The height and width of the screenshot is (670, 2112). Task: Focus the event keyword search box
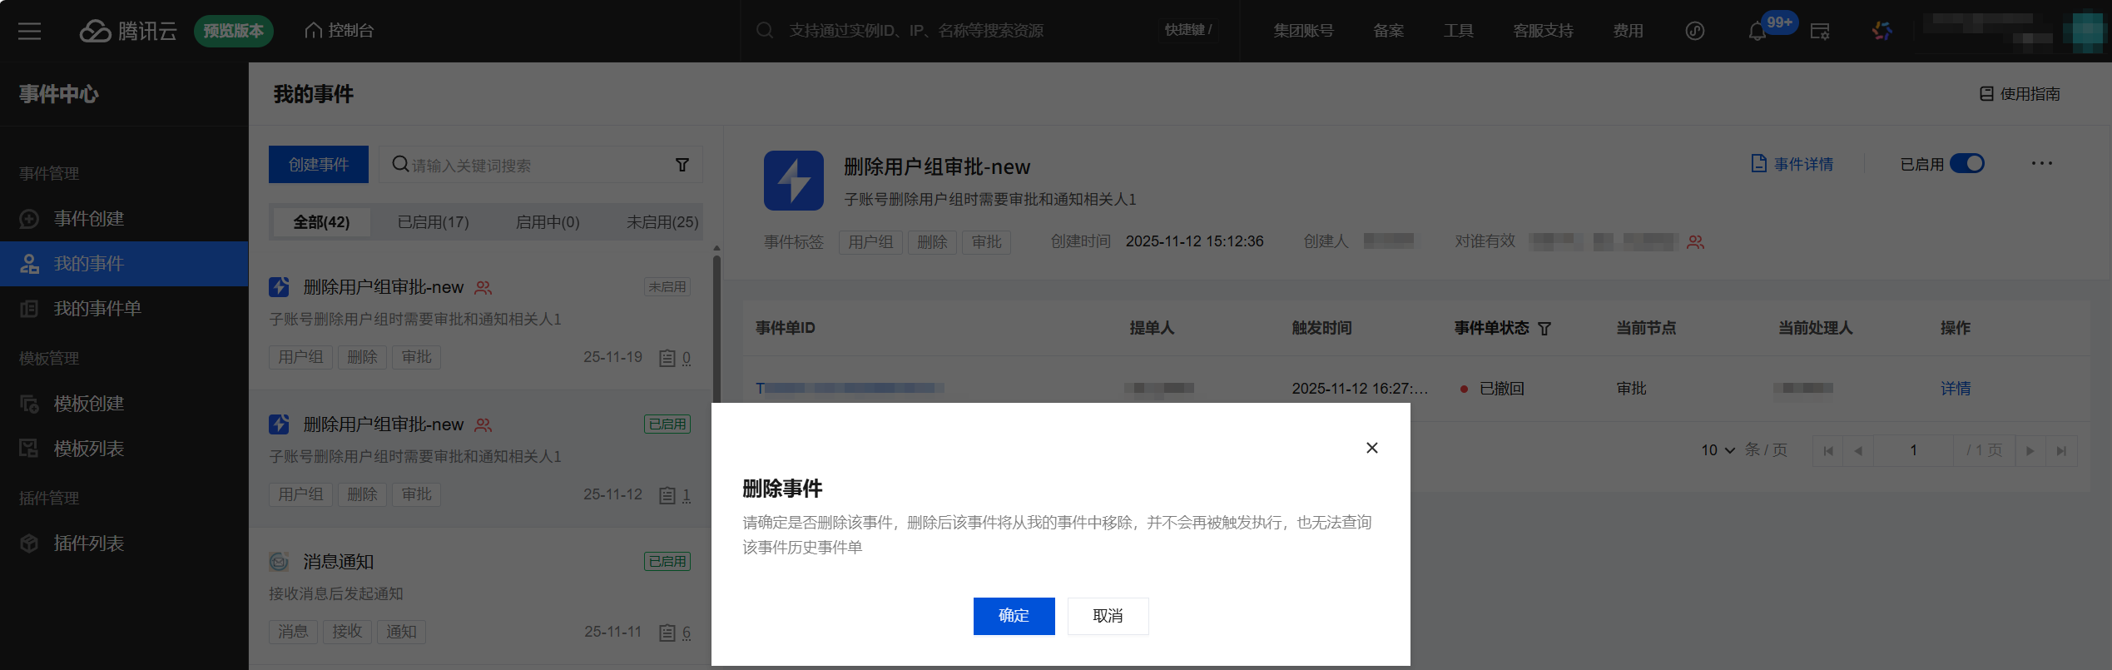click(x=541, y=165)
